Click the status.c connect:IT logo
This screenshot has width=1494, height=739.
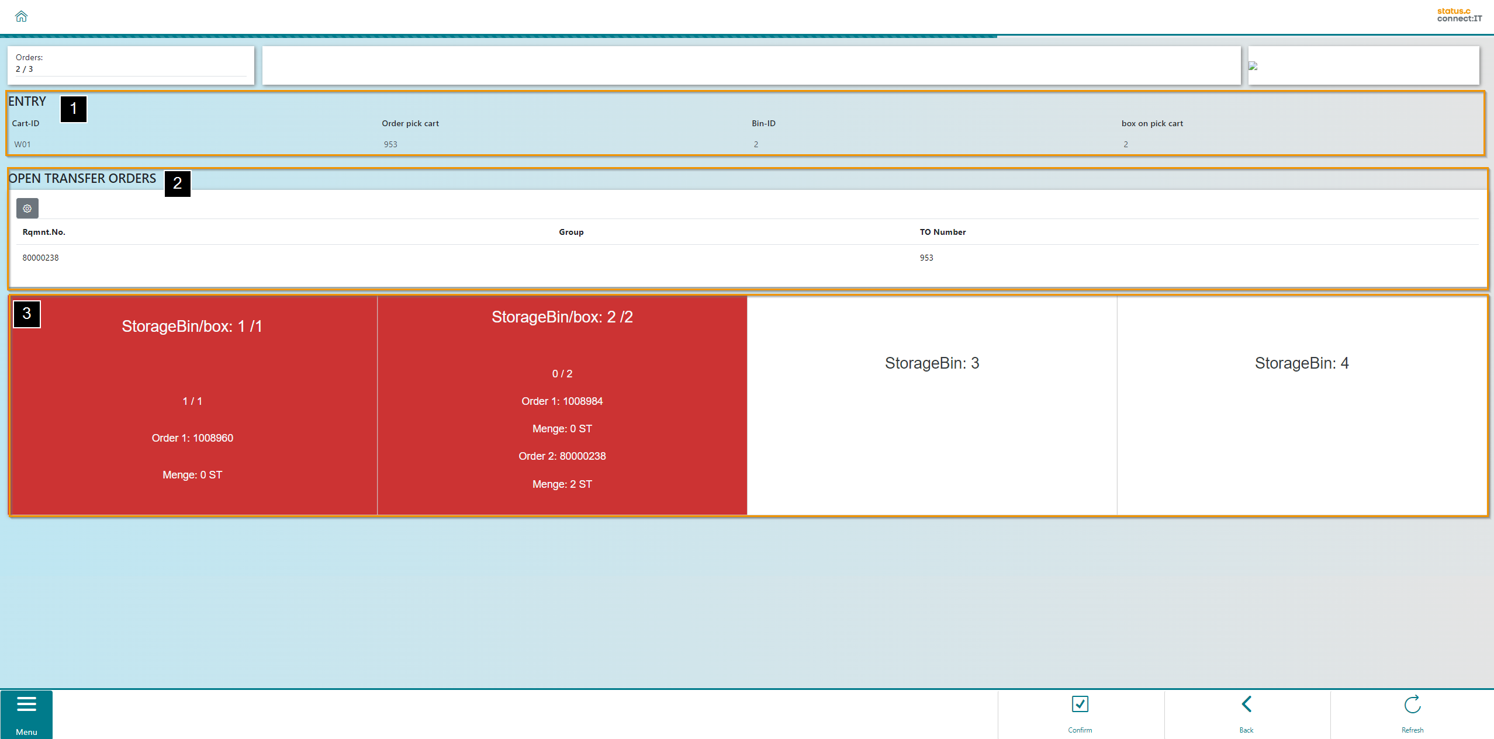(1459, 15)
